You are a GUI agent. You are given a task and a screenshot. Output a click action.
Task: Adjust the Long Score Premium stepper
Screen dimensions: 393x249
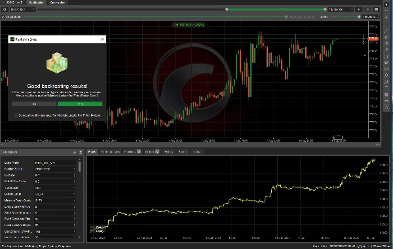tap(74, 206)
